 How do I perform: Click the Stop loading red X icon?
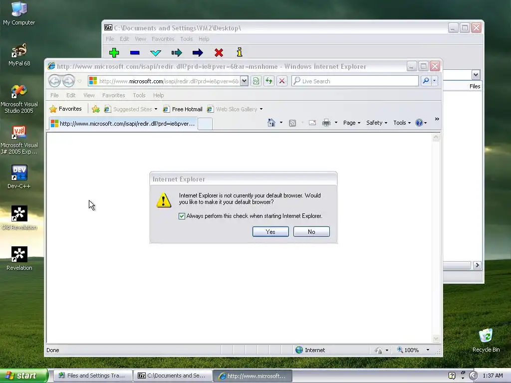tap(282, 81)
